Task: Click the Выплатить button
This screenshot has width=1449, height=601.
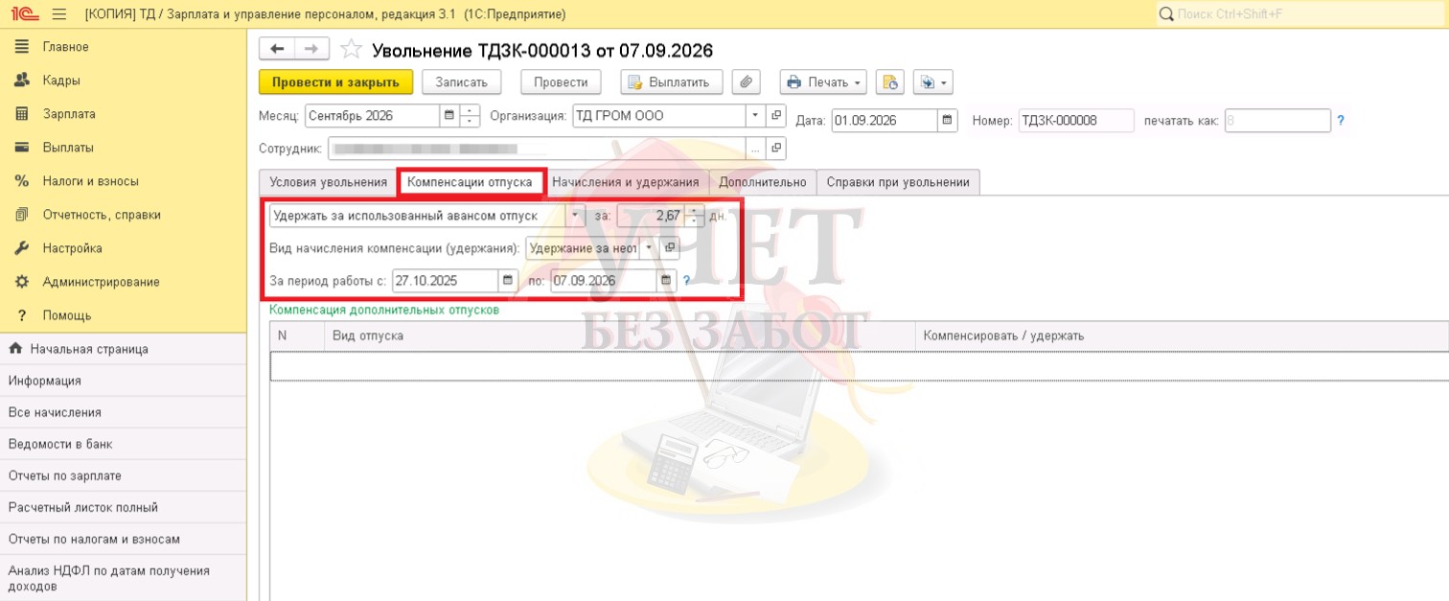Action: [x=671, y=82]
